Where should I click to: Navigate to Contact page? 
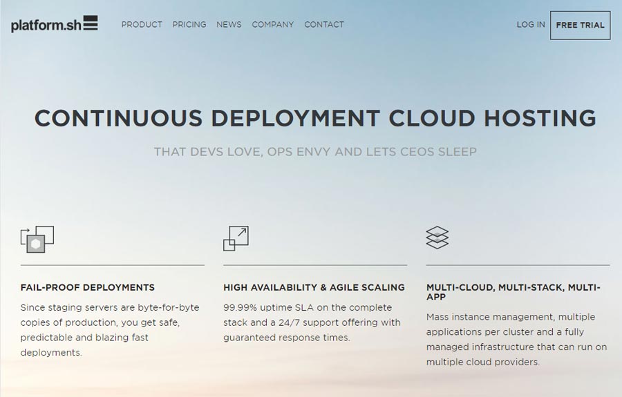click(324, 25)
